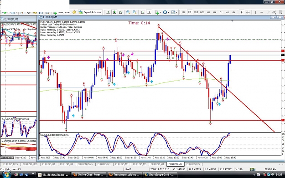This screenshot has height=178, width=285.
Task: Click '2009.11.02 12:15' in status bar
Action: (x=160, y=169)
